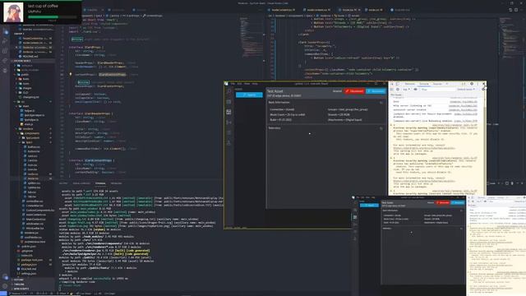Select the TERMINAL tab in the bottom panel

point(100,183)
